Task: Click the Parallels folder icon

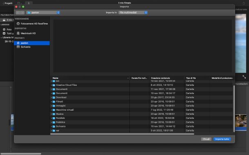Action: (x=54, y=118)
